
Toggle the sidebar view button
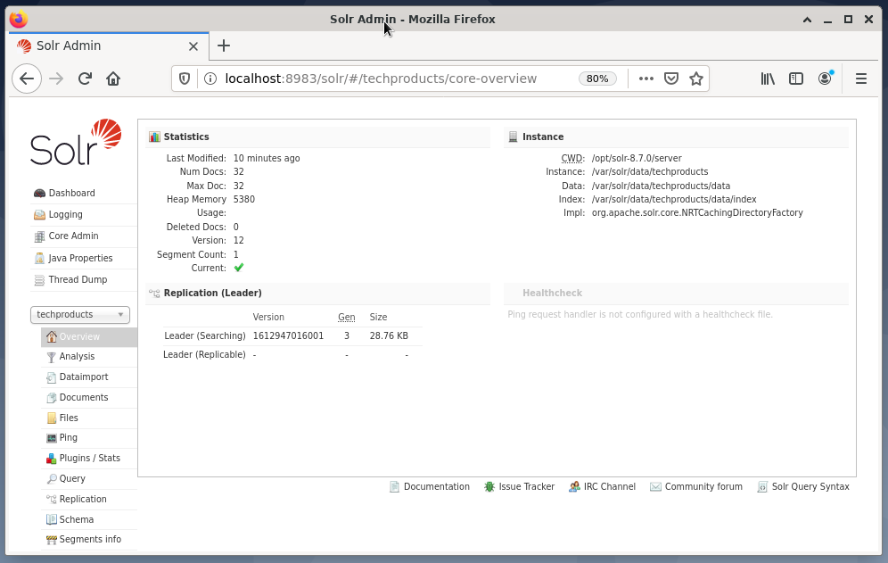click(796, 79)
